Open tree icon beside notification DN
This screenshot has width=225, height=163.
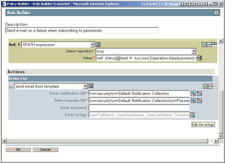click(199, 93)
